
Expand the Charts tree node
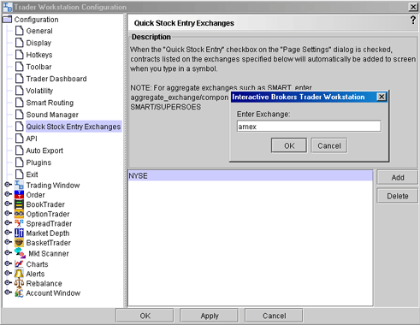[x=9, y=263]
